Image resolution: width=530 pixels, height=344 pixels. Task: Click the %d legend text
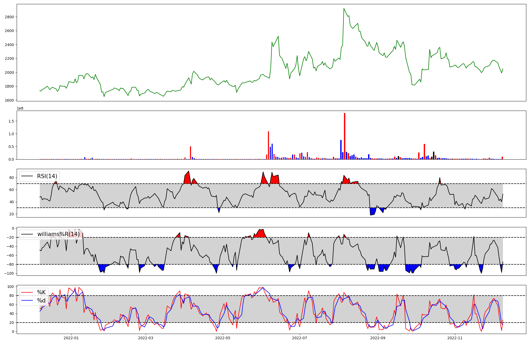[x=41, y=301]
